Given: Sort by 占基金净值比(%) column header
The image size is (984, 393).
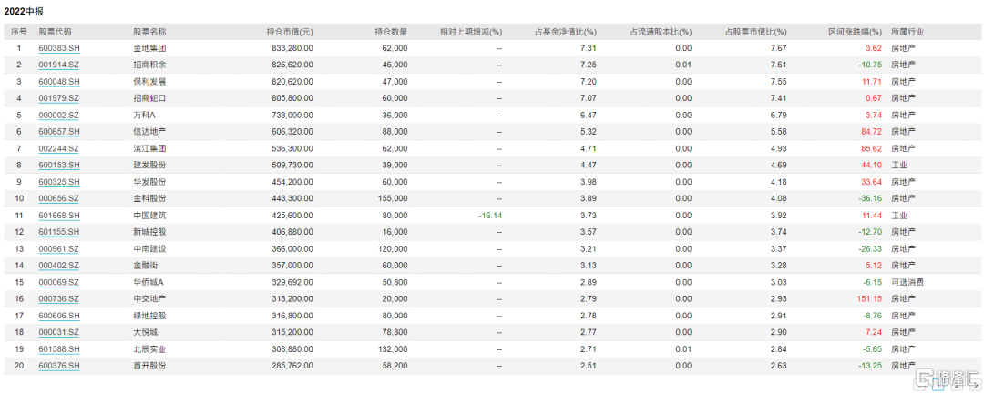Looking at the screenshot, I should pyautogui.click(x=566, y=31).
